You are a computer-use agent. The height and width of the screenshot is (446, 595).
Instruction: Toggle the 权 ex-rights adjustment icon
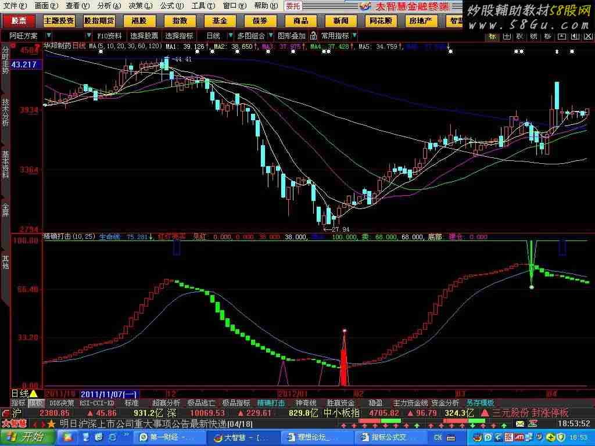(520, 37)
